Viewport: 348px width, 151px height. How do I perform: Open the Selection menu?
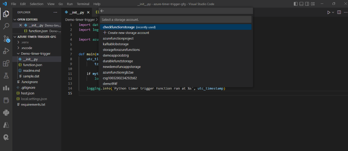click(37, 4)
